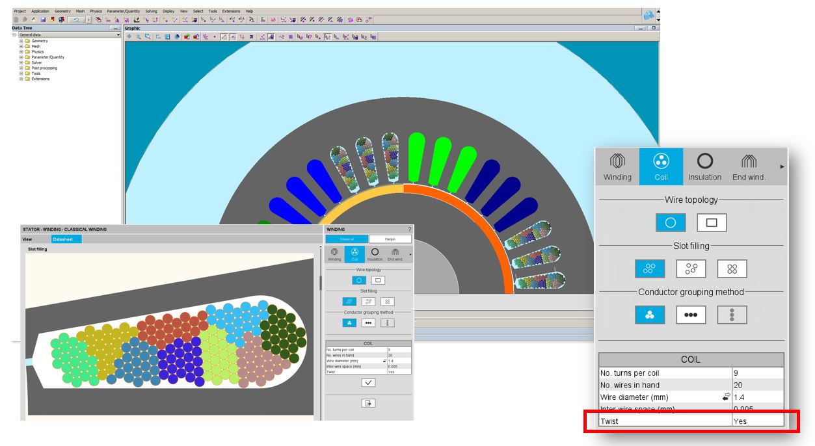Open the Insulation tab in the enlarged callout panel

coord(704,167)
